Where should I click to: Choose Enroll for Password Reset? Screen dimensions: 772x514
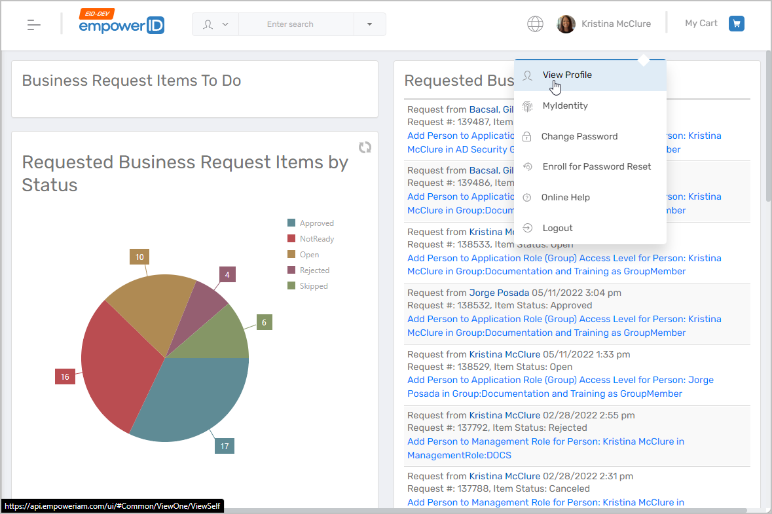(597, 167)
